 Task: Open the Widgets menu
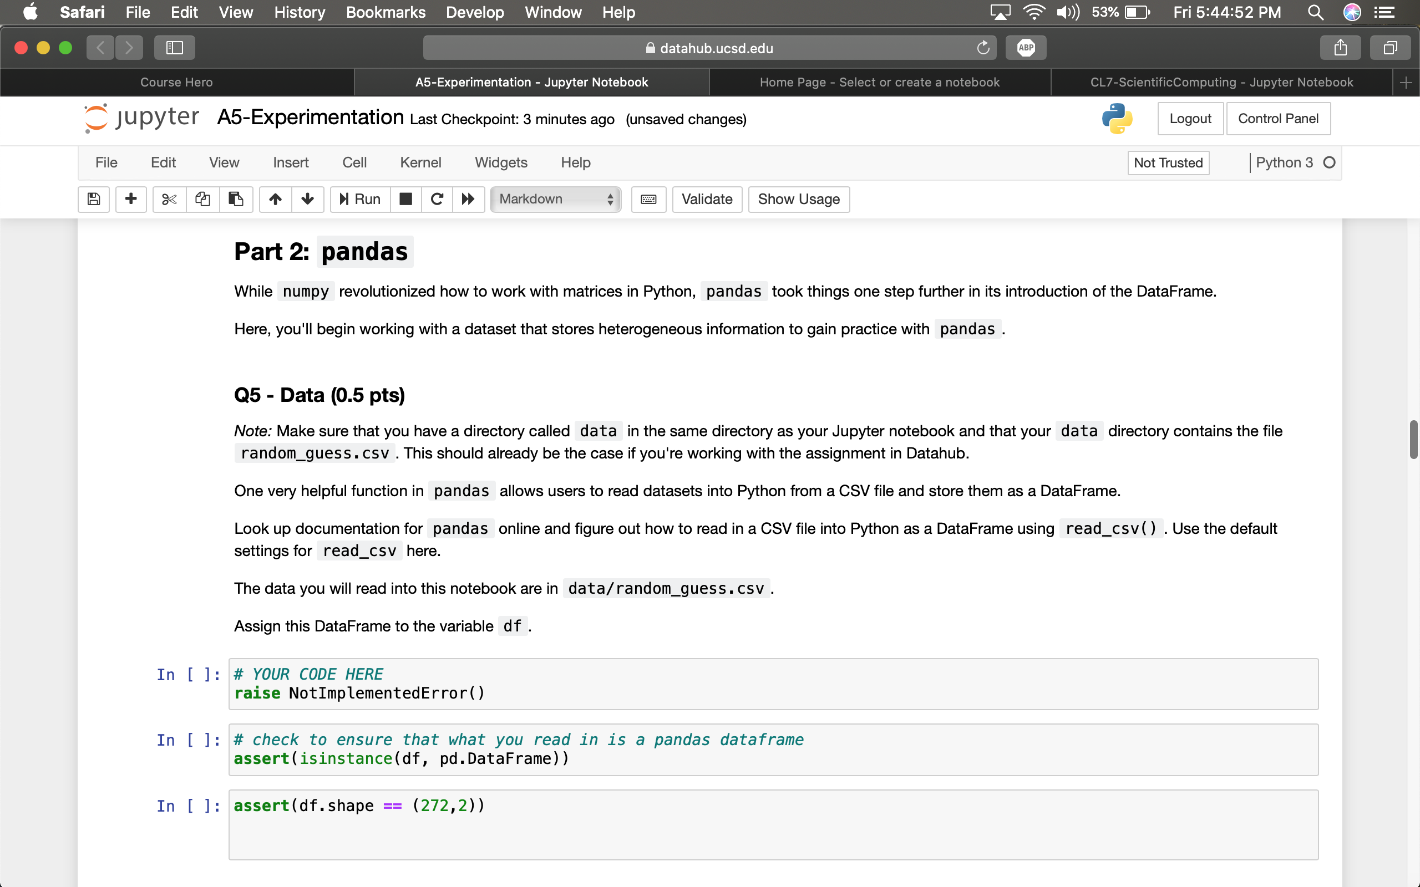500,161
